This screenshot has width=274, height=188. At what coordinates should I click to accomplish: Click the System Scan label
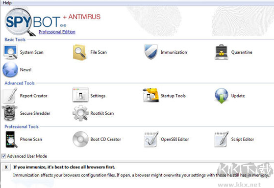(x=32, y=52)
